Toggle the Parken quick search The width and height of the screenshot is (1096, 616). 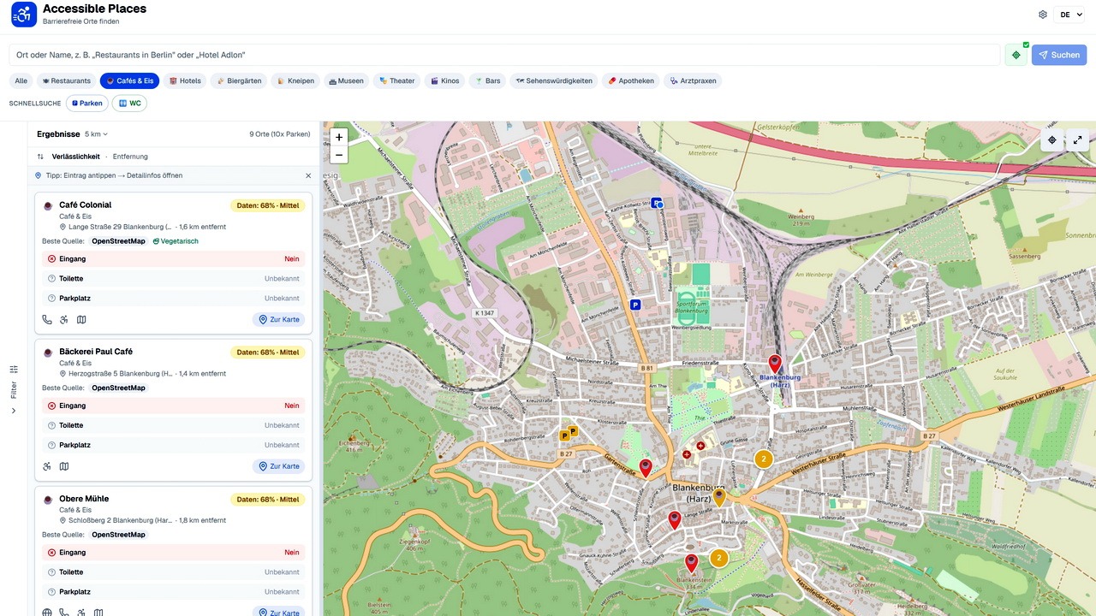click(x=86, y=104)
